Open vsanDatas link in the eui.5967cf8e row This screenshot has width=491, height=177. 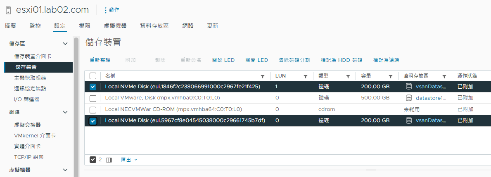431,120
